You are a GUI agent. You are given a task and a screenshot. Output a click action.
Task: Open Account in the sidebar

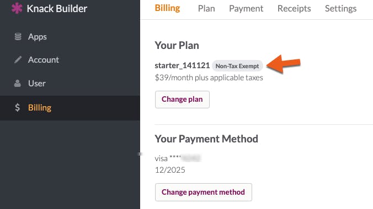[x=70, y=60]
